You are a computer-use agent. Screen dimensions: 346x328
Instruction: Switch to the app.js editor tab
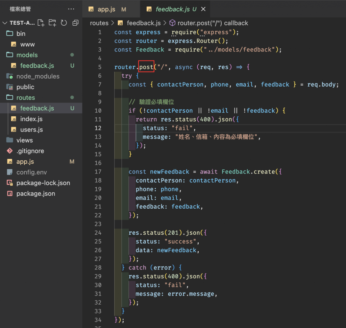tap(106, 9)
